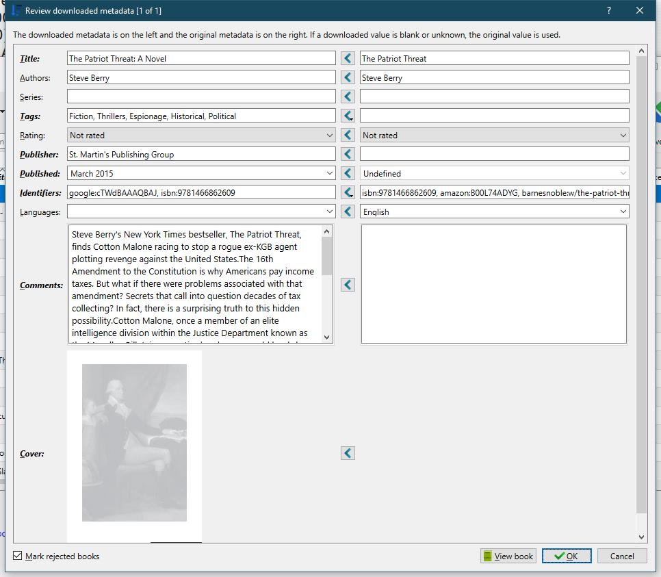Click Comments scrollbar down arrow
Viewport: 661px width, 577px height.
pos(326,337)
